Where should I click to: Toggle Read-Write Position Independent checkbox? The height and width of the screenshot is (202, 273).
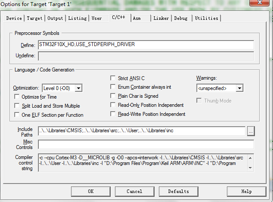click(x=113, y=114)
